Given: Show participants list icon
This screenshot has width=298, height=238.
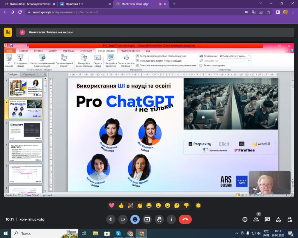Looking at the screenshot, I should pyautogui.click(x=256, y=219).
